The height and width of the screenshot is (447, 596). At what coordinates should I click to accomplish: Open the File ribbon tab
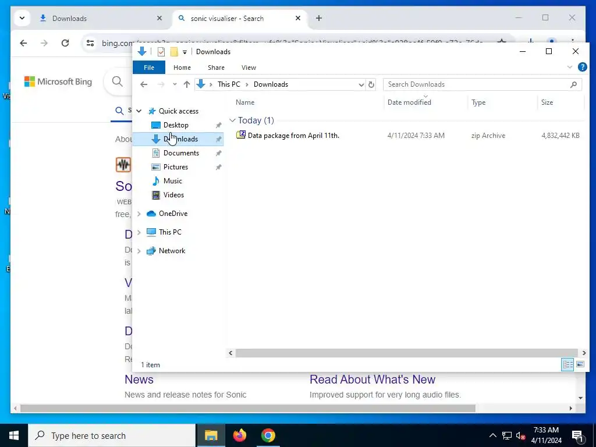coord(149,68)
